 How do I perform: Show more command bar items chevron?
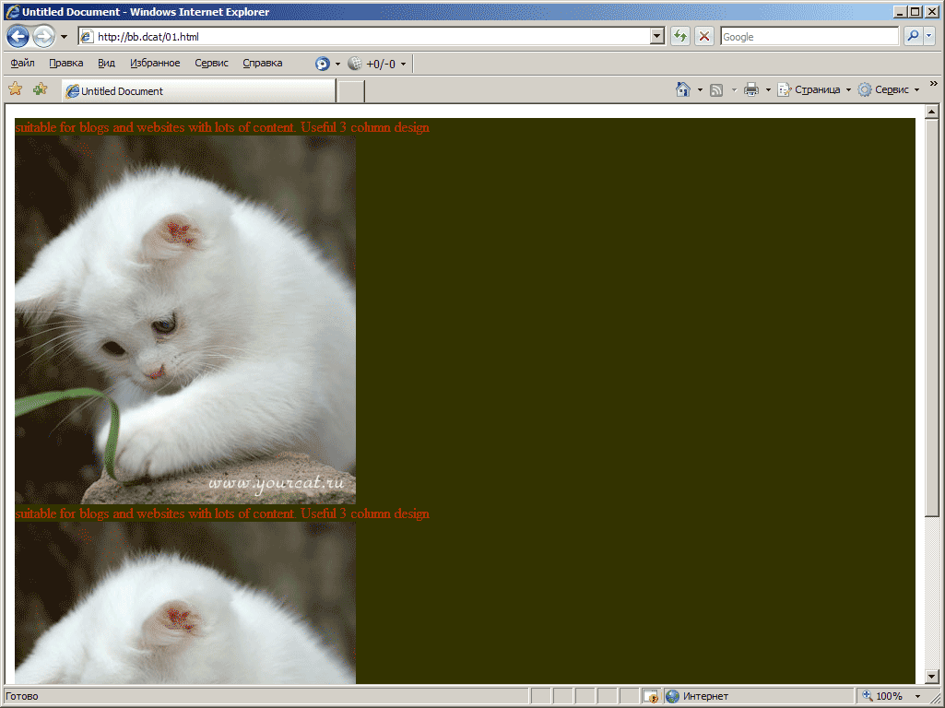[934, 84]
